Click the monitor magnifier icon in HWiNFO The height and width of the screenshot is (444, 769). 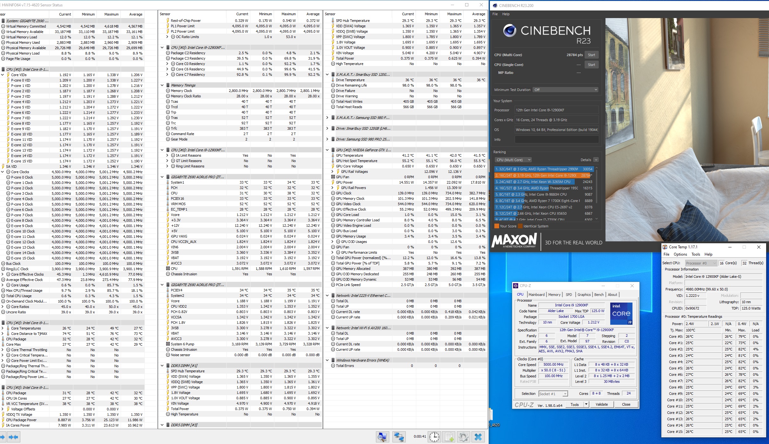(x=383, y=437)
